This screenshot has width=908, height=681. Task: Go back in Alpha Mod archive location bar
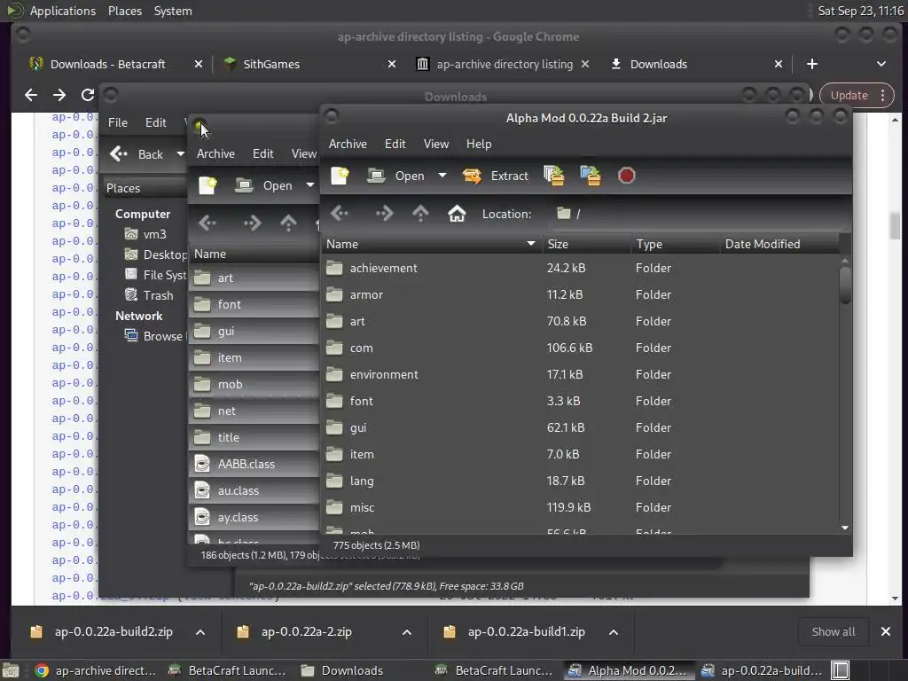[340, 214]
